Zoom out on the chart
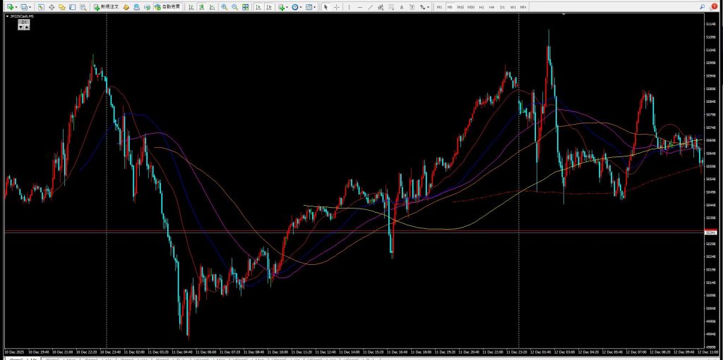Screen dimensions: 723x360 [x=234, y=6]
